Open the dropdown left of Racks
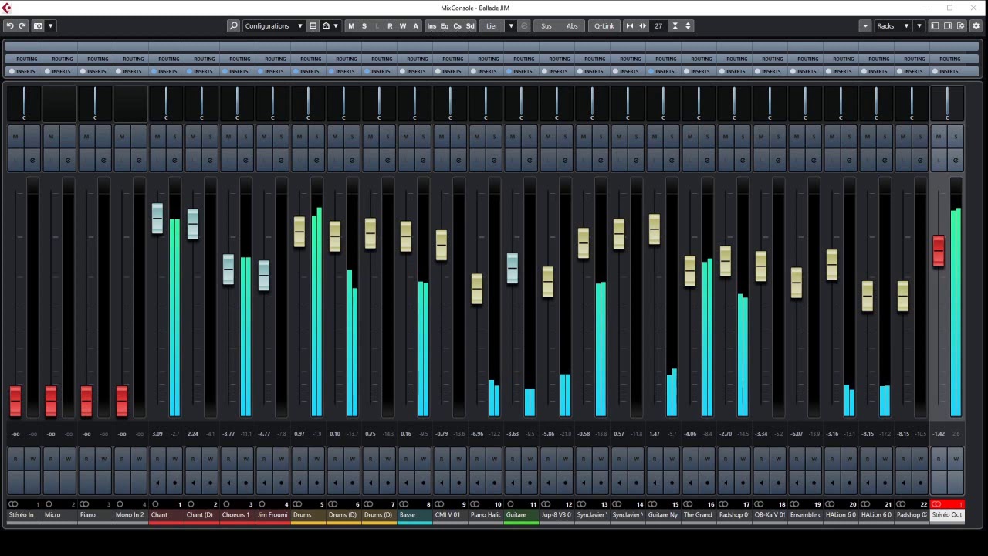 pos(865,25)
